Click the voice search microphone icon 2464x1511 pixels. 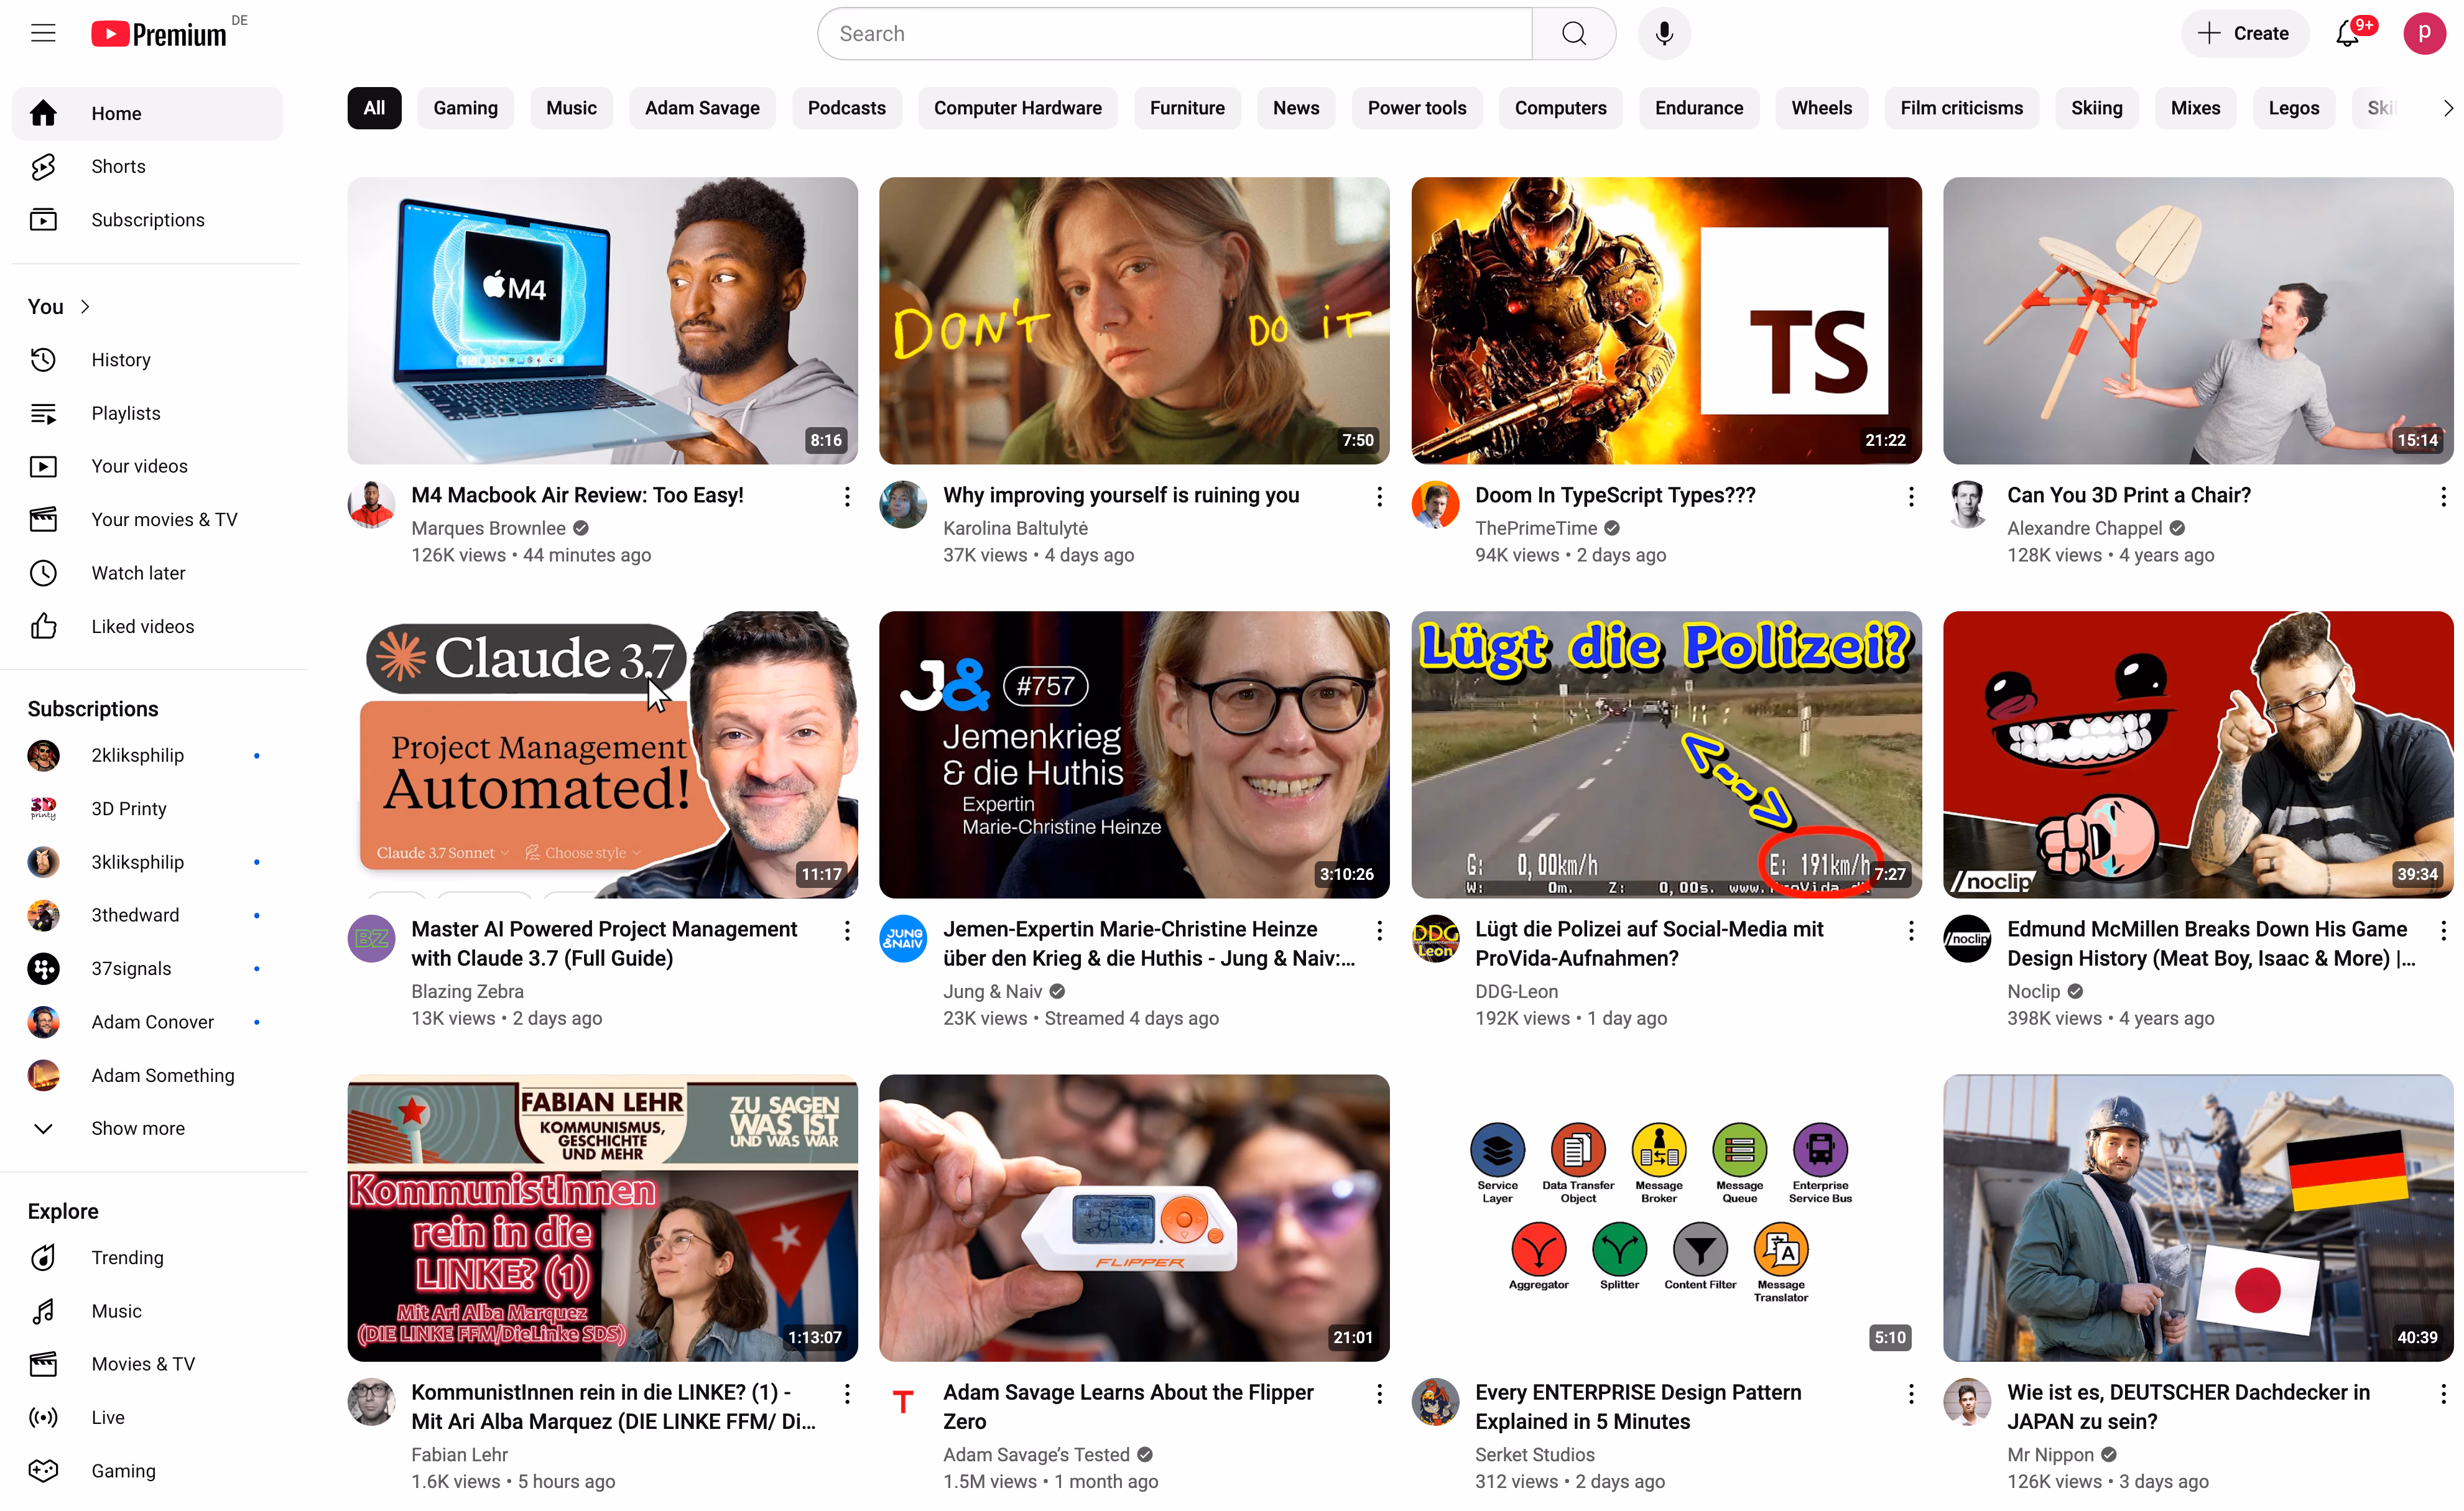[x=1663, y=33]
